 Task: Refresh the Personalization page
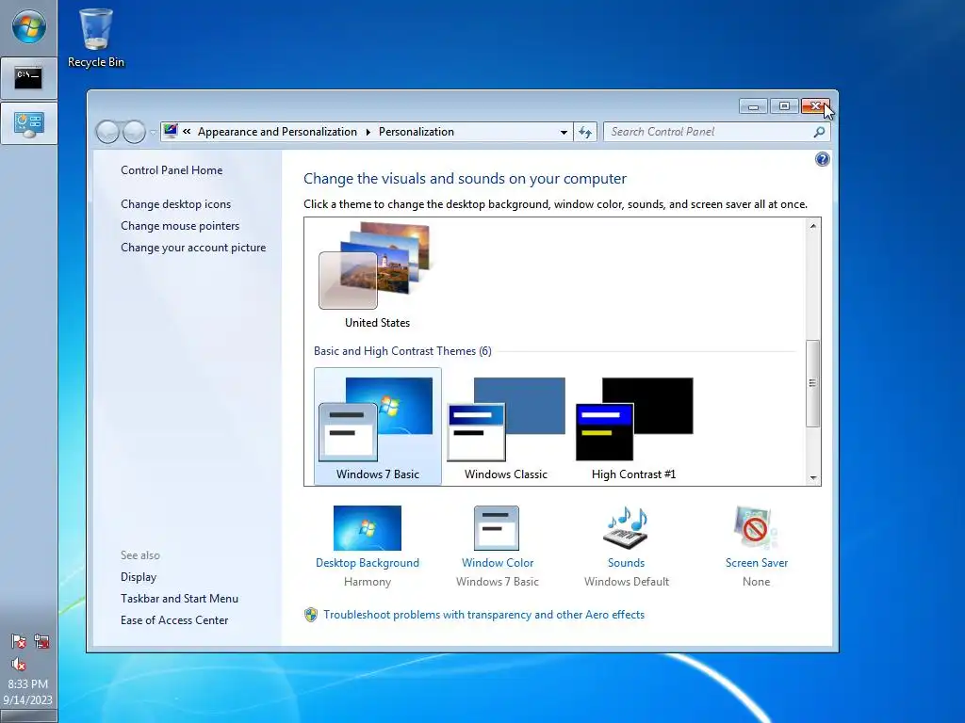585,132
